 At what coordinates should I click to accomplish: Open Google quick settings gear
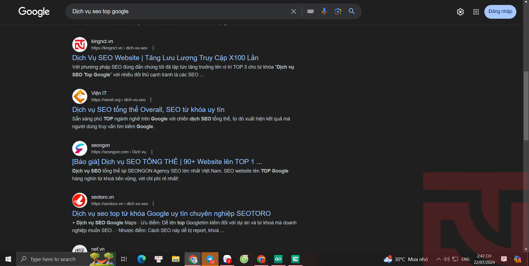(460, 12)
